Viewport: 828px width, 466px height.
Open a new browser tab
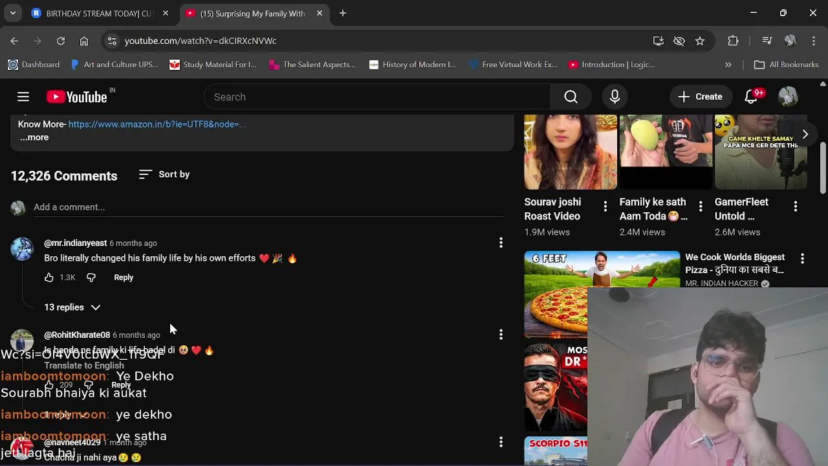click(343, 13)
